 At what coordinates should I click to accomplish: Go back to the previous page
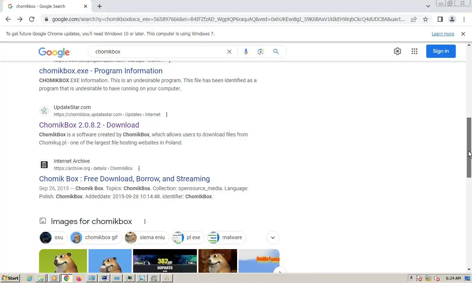[x=8, y=19]
